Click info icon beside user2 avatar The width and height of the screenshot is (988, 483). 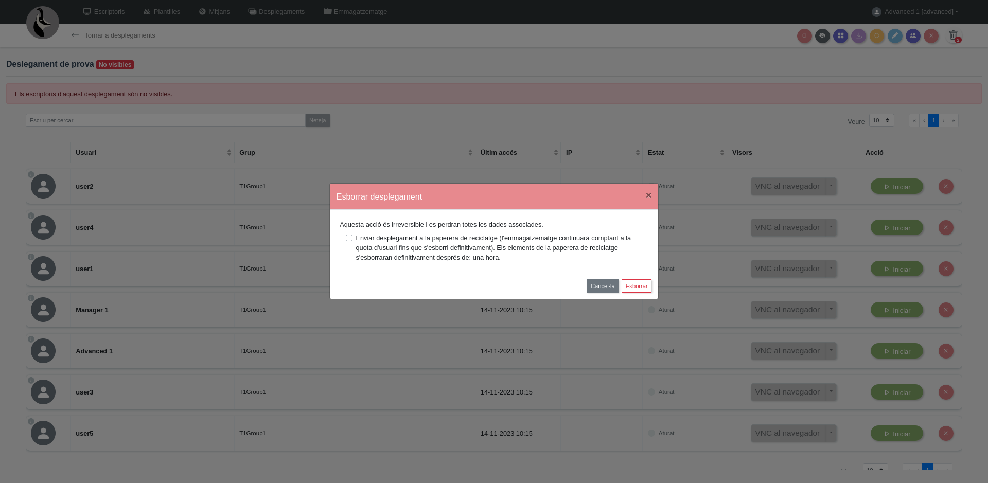tap(31, 175)
